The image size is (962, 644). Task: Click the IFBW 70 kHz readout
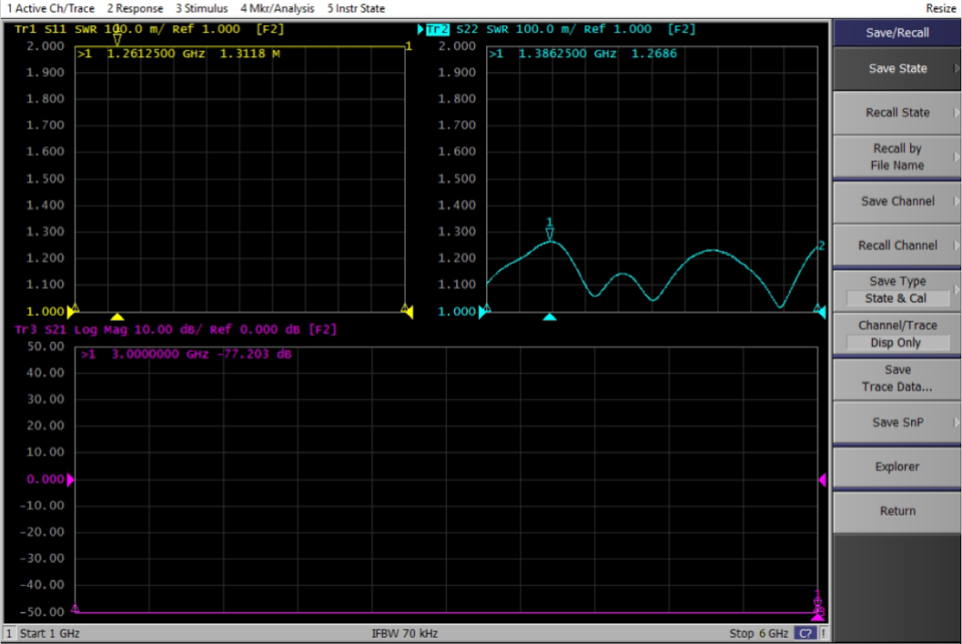[404, 633]
